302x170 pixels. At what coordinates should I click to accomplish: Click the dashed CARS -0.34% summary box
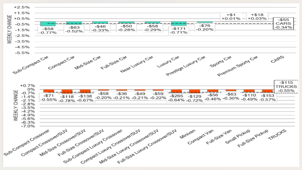pos(283,23)
